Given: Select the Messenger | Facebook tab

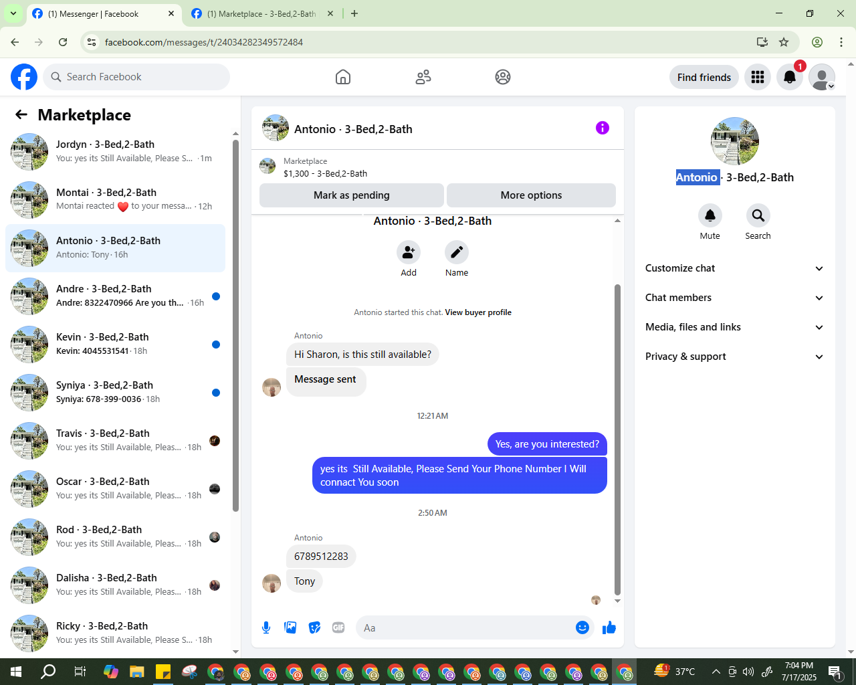Looking at the screenshot, I should coord(103,13).
